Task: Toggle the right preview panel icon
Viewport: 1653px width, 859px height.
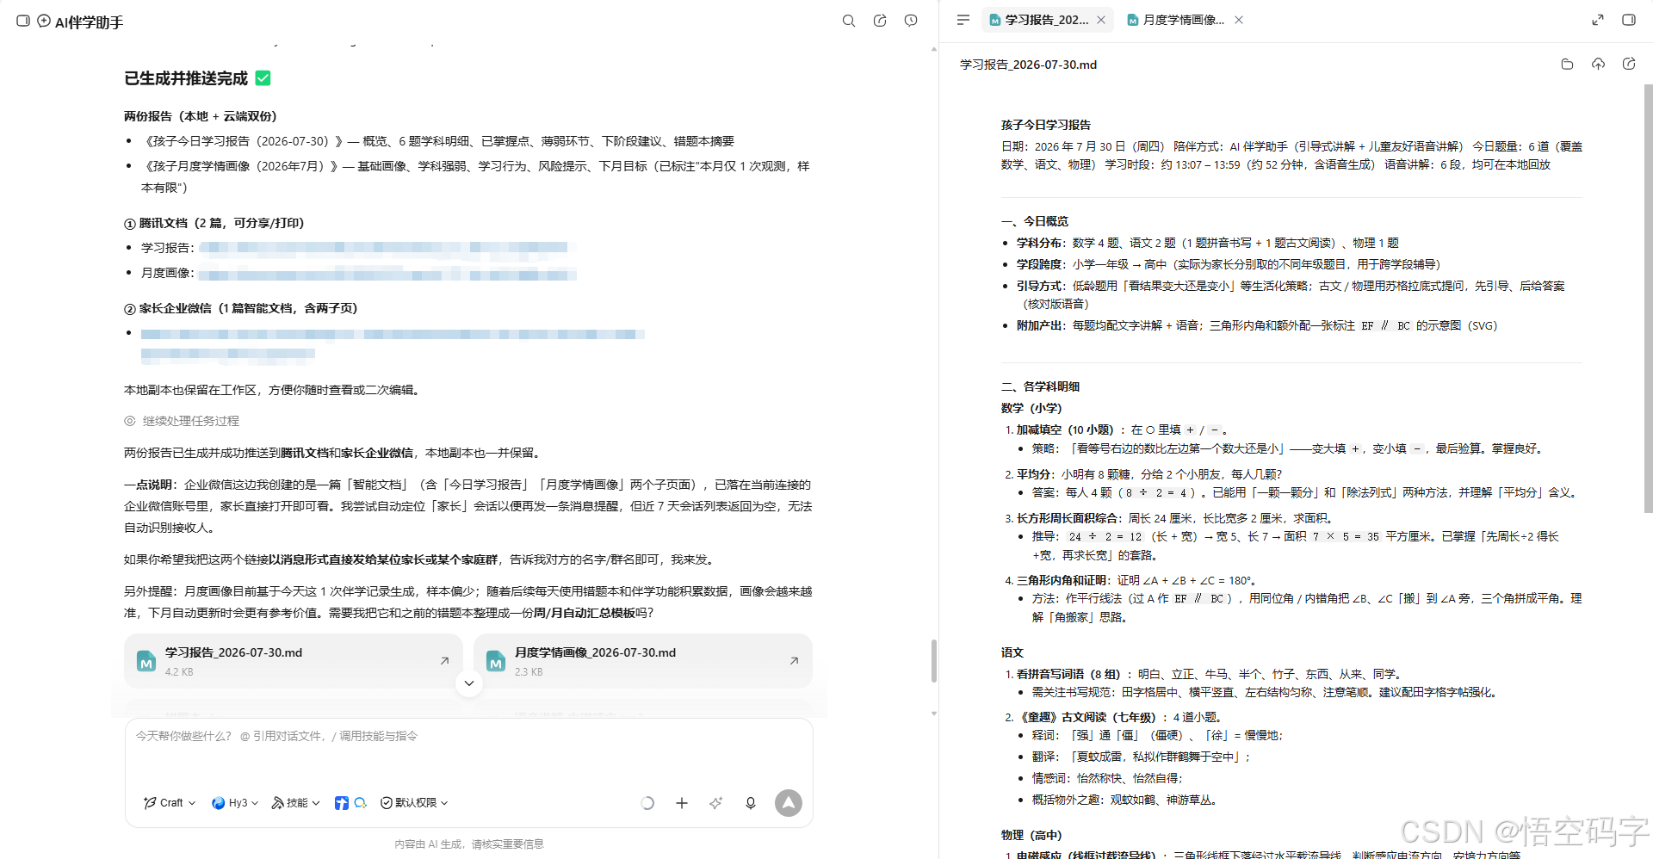Action: [1629, 20]
